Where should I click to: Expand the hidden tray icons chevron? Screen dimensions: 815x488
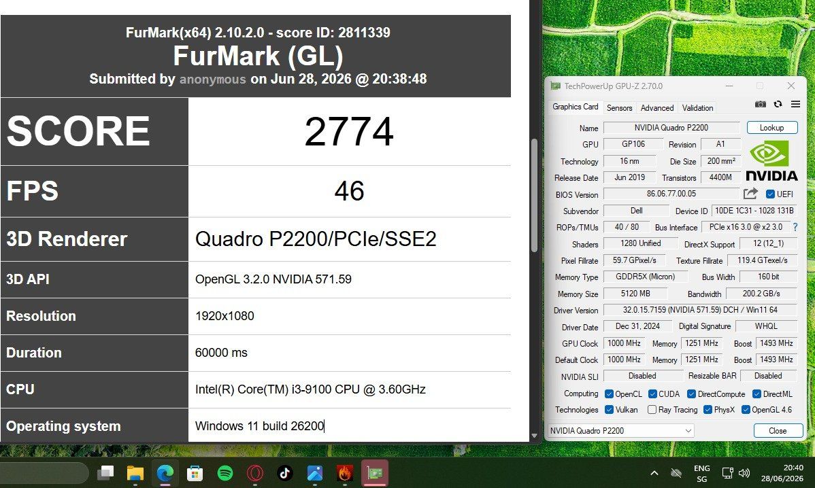coord(654,473)
